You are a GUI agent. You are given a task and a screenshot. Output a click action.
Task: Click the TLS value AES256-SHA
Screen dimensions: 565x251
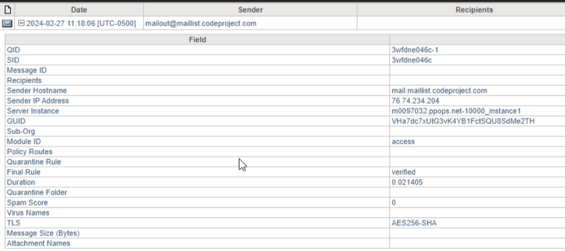[x=414, y=223]
